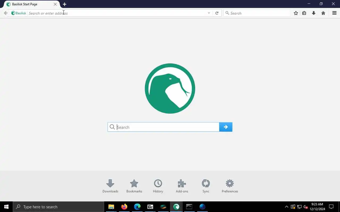Open the Preferences shortcut on start page
This screenshot has width=340, height=212.
(230, 186)
